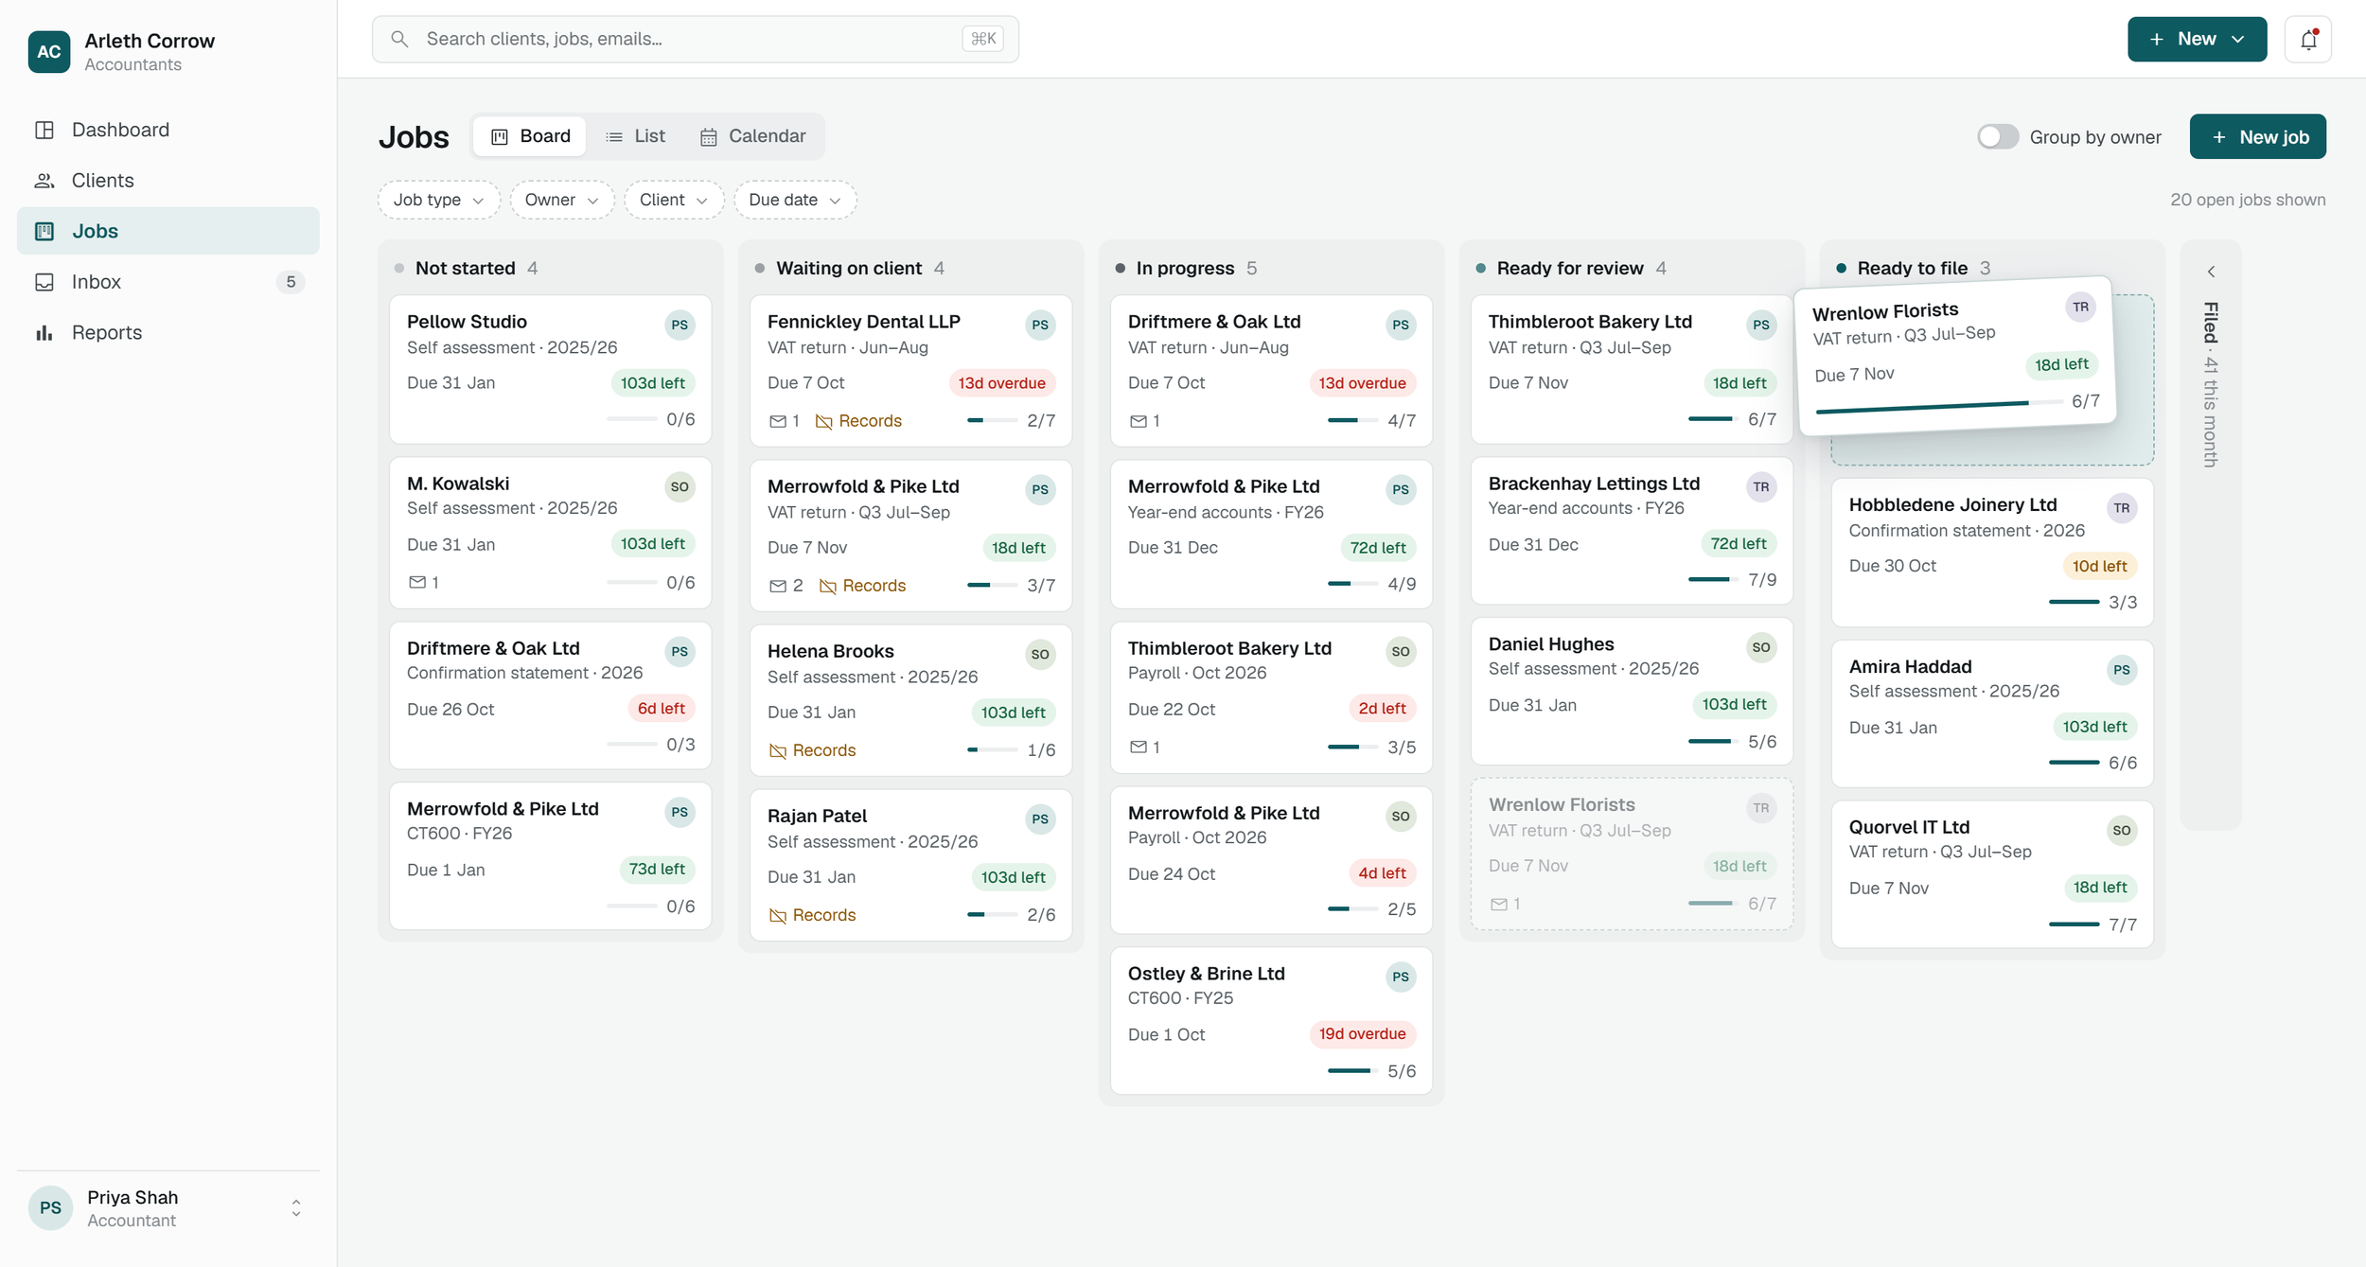Go to Dashboard in sidebar

point(168,130)
